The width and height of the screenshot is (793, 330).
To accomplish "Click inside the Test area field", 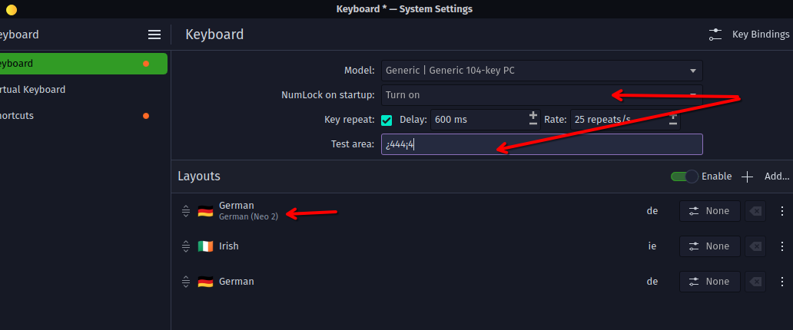I will (x=542, y=144).
